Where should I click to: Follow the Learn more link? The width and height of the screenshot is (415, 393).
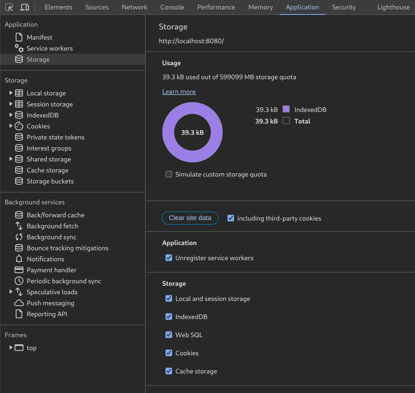(x=179, y=92)
